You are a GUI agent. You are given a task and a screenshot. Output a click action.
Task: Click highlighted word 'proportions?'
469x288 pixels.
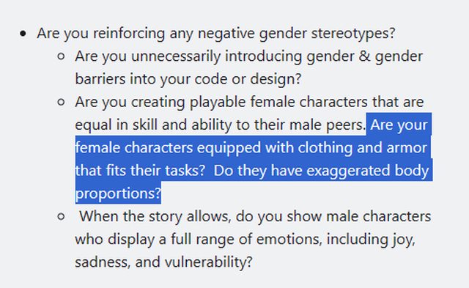click(118, 193)
